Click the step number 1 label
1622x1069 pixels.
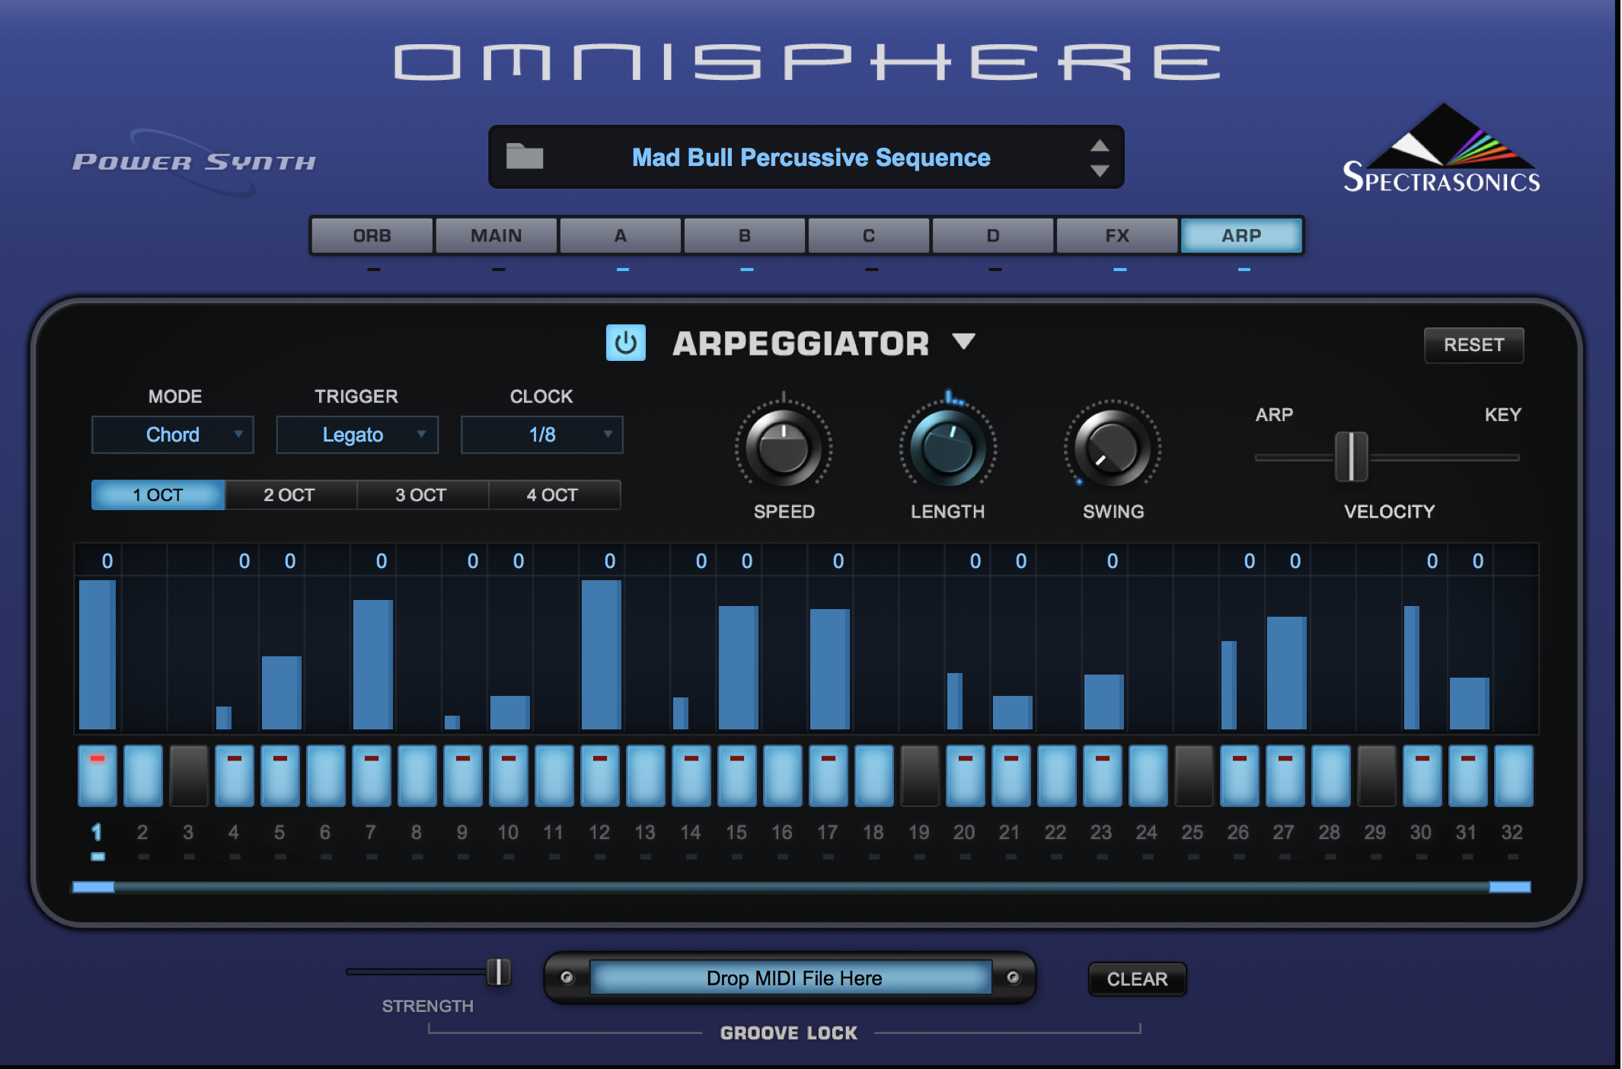coord(97,832)
